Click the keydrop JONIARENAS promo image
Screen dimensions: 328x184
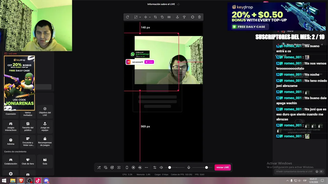(x=19, y=83)
